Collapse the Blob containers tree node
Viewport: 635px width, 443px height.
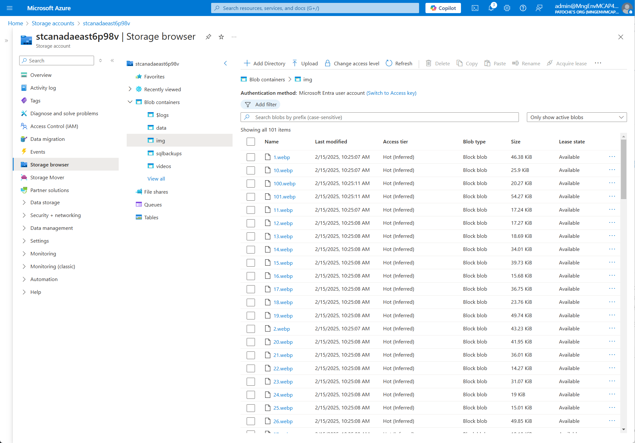pos(130,102)
